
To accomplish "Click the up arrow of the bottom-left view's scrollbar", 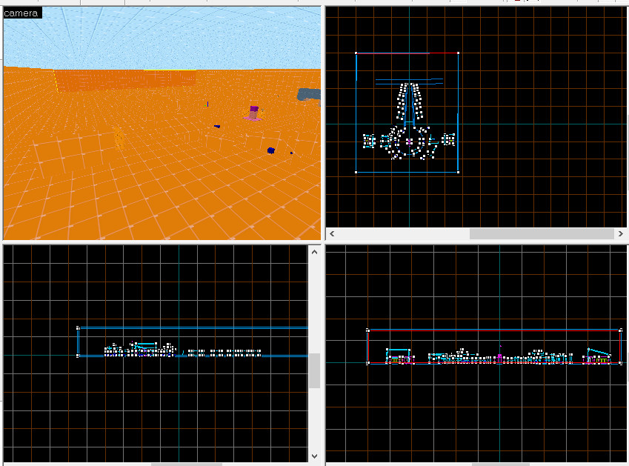I will 314,252.
